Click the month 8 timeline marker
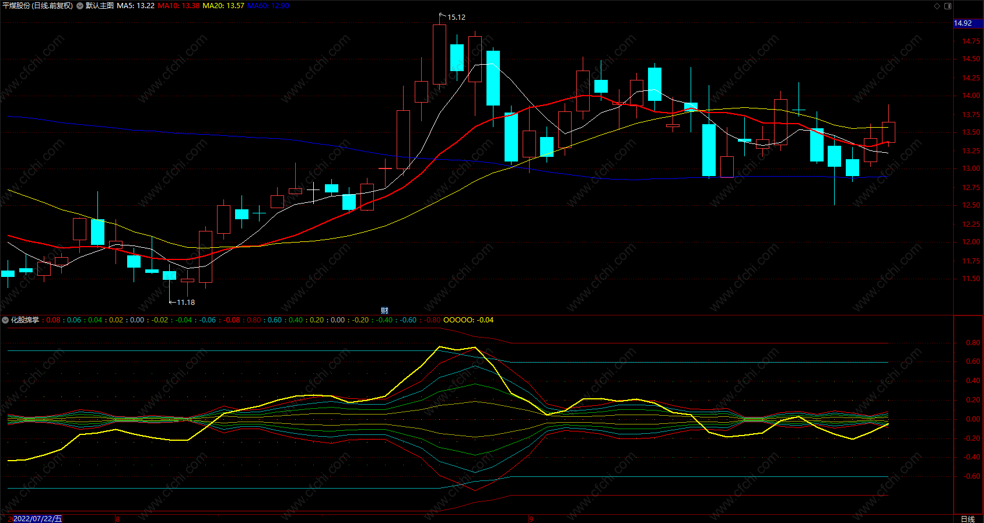 118,519
